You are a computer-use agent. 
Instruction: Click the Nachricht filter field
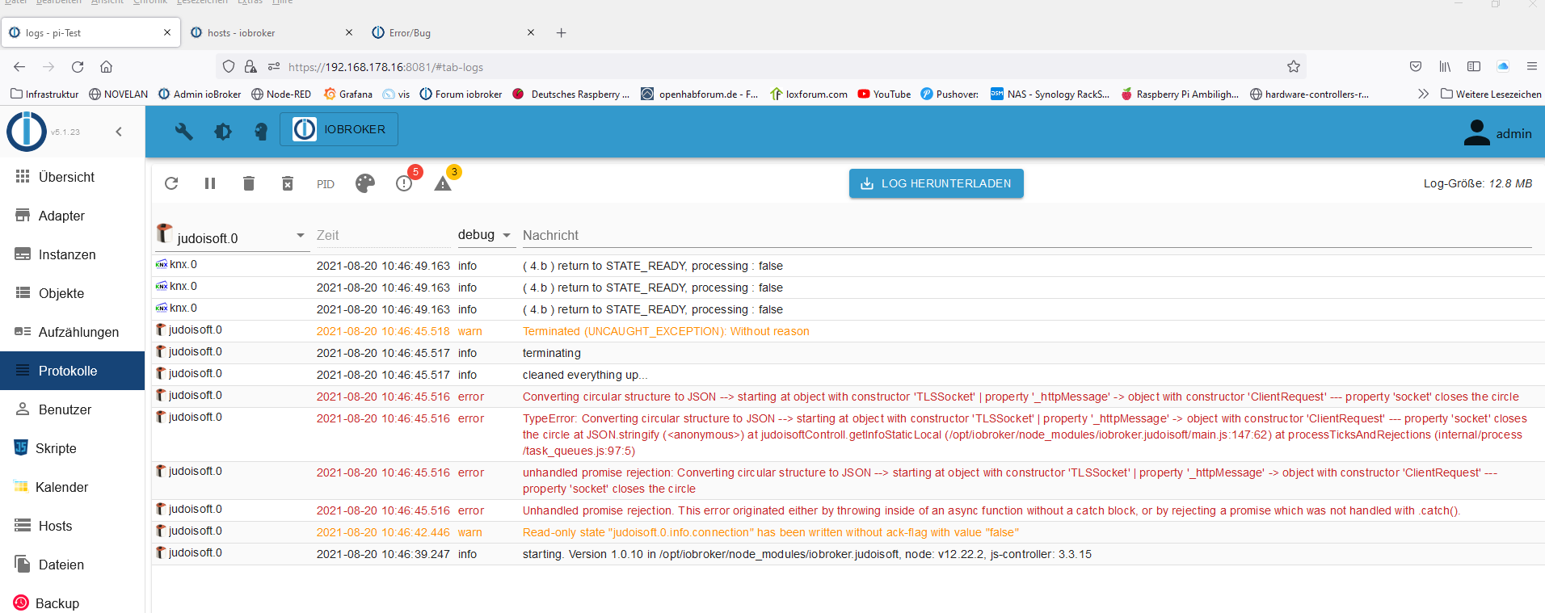[1026, 236]
